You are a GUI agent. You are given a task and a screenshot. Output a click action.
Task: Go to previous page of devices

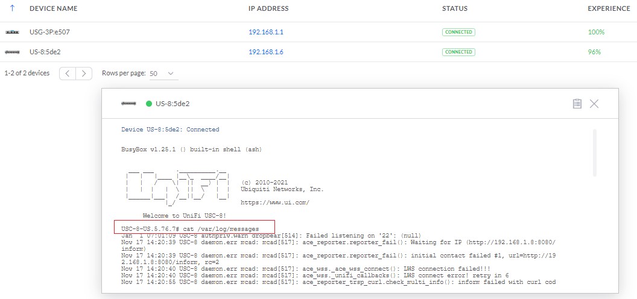tap(68, 74)
